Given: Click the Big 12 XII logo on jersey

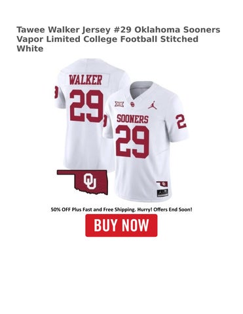Looking at the screenshot, I should pos(119,104).
